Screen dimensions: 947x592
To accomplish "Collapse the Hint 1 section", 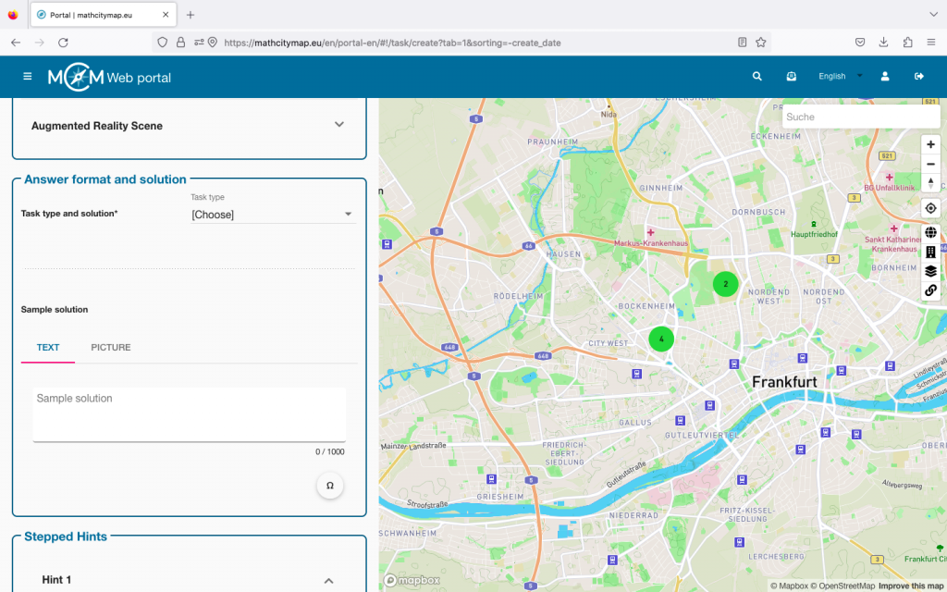I will tap(328, 580).
